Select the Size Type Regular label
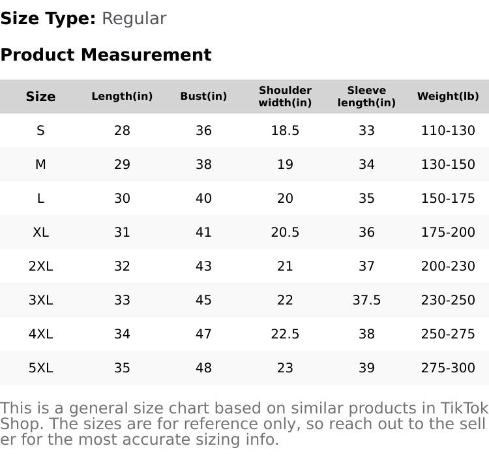Viewport: 489px width, 463px height. (83, 18)
